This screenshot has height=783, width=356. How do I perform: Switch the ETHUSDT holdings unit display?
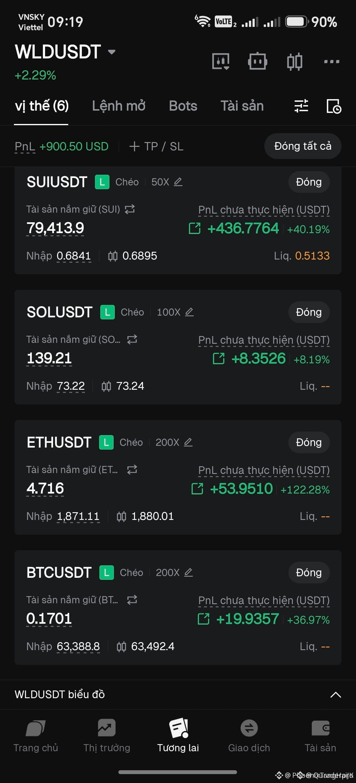(132, 470)
